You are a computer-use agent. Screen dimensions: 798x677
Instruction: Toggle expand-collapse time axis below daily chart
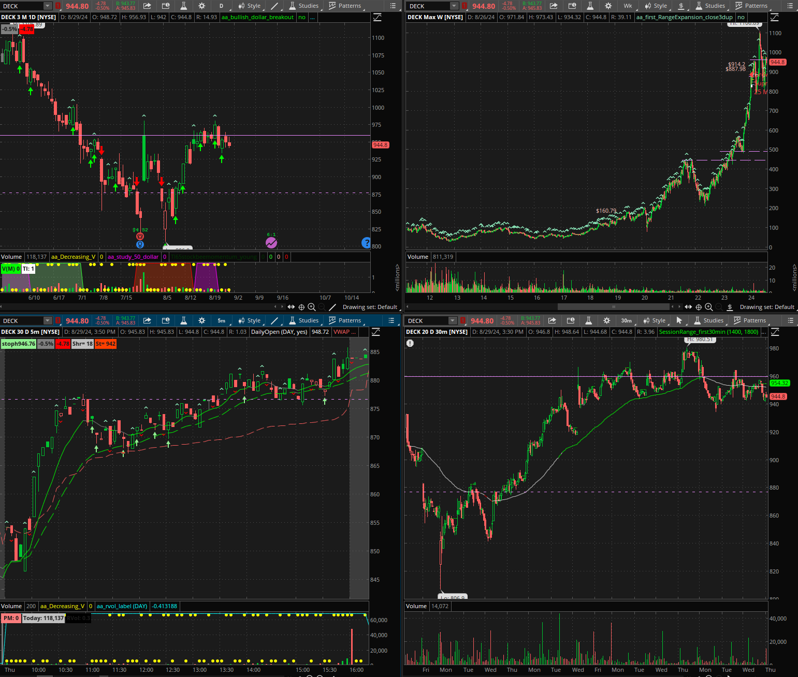click(x=291, y=307)
